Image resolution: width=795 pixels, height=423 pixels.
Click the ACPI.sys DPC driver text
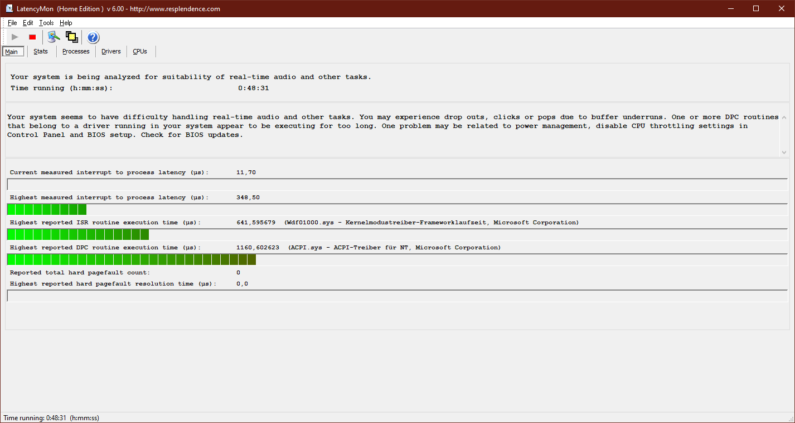tap(394, 248)
